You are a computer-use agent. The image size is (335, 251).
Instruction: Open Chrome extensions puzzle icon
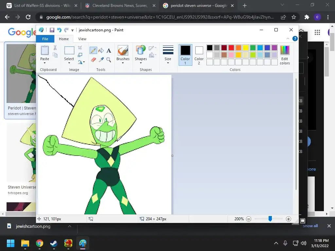pos(307,17)
